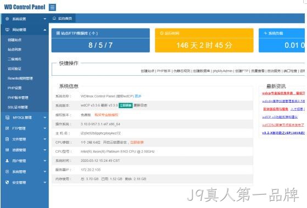Expand the MYSQL管理 menu arrow

pyautogui.click(x=45, y=117)
